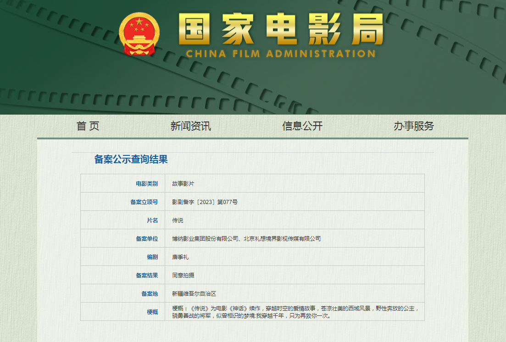Click the filing number 影剧备字〔2023〕第077号
The width and height of the screenshot is (506, 342).
click(205, 202)
